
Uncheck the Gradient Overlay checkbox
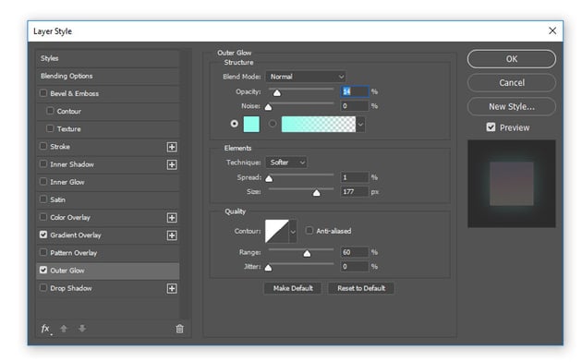[x=43, y=235]
